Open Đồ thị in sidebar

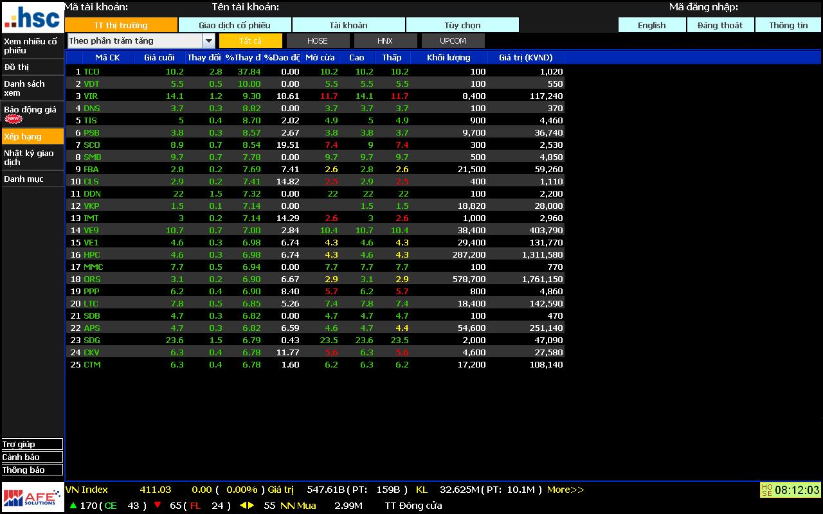tap(32, 67)
